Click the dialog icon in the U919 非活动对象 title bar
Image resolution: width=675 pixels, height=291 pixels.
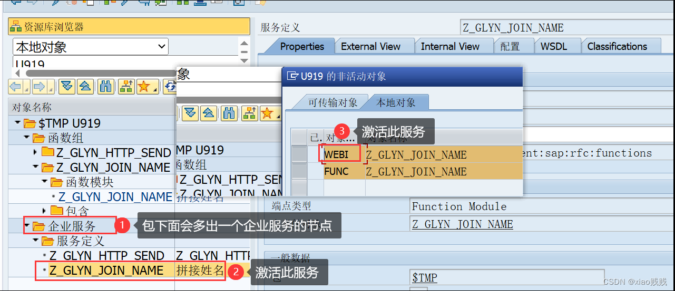point(292,76)
